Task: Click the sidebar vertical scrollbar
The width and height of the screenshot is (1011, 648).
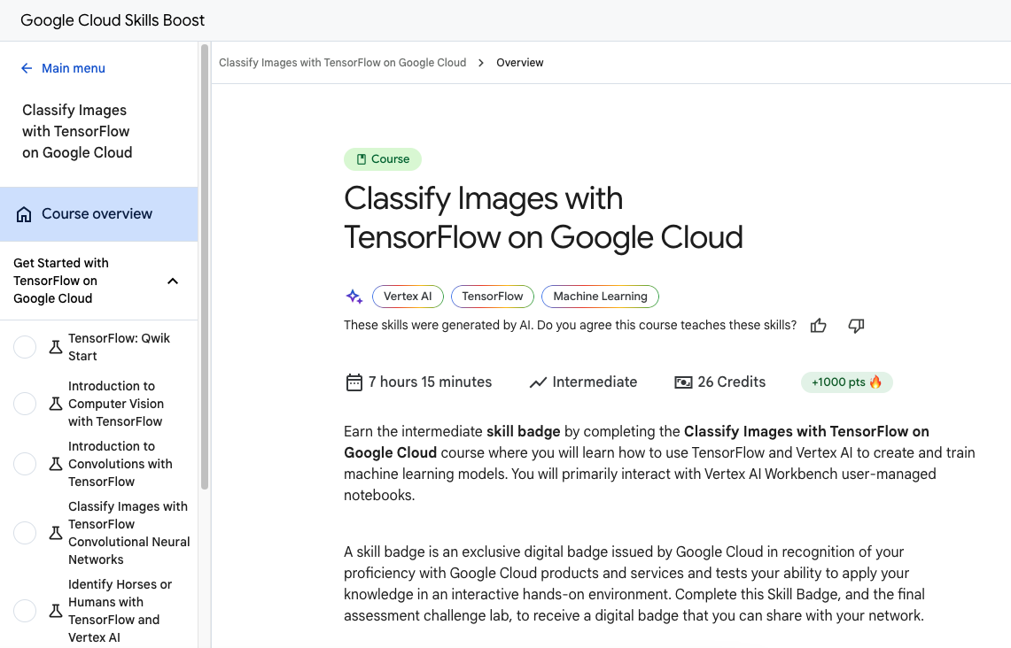Action: tap(205, 267)
